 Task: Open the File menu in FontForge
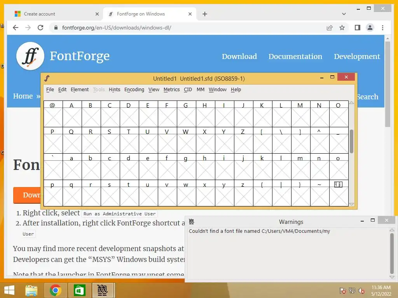(50, 90)
